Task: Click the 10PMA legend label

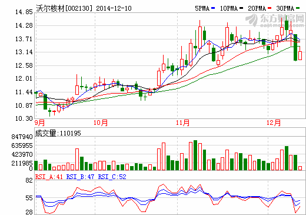Action: click(229, 8)
